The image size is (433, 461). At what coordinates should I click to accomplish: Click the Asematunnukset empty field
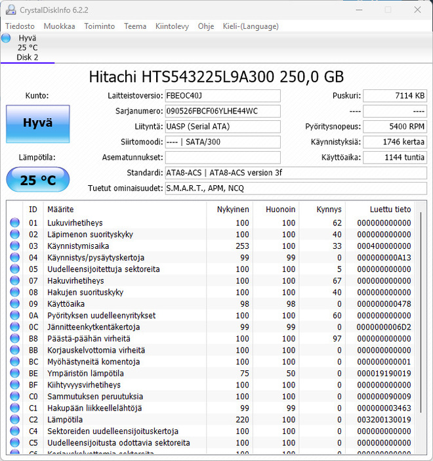coord(222,158)
